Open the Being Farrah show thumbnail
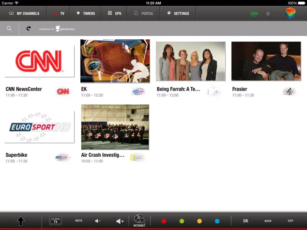 (191, 61)
